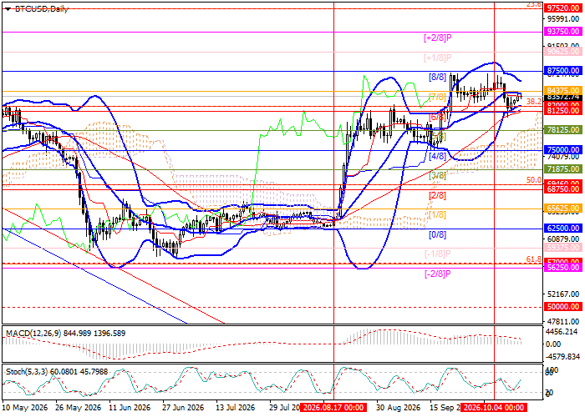Click the [3/8] Murrey level label
Image resolution: width=585 pixels, height=417 pixels.
tap(437, 176)
